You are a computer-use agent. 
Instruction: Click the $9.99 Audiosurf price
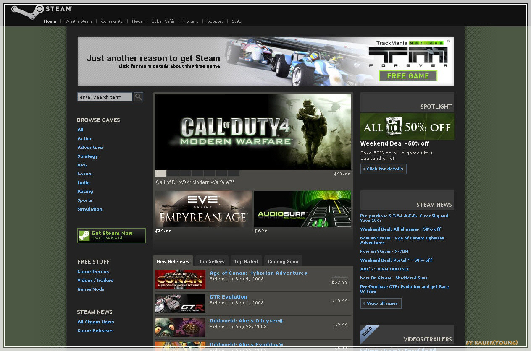point(261,231)
